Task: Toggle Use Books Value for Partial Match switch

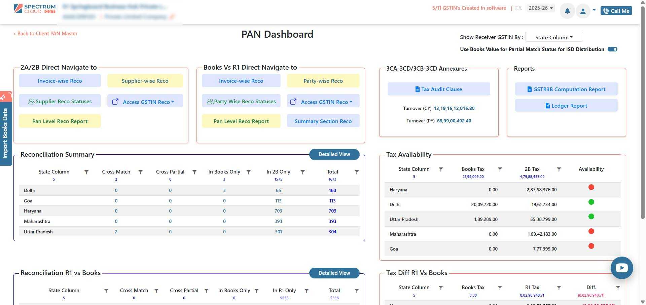Action: tap(612, 49)
